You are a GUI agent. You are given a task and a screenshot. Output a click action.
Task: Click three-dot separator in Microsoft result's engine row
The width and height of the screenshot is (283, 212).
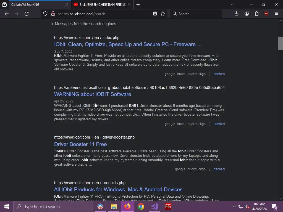pos(210,124)
